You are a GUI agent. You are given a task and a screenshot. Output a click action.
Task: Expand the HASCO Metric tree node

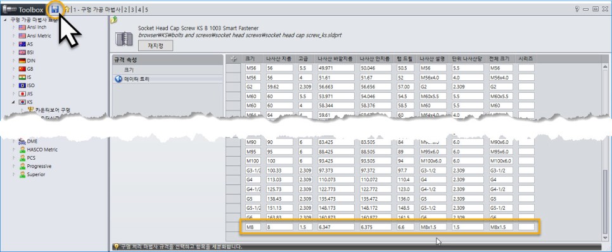point(14,150)
